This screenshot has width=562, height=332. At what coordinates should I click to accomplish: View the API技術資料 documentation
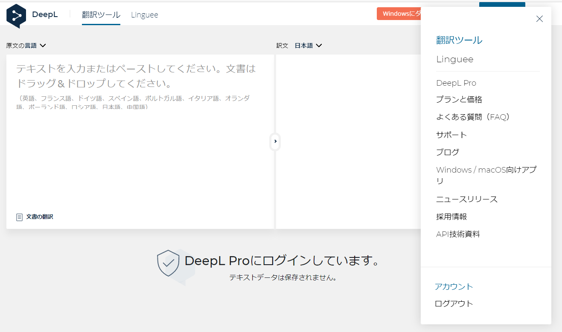[x=458, y=234]
